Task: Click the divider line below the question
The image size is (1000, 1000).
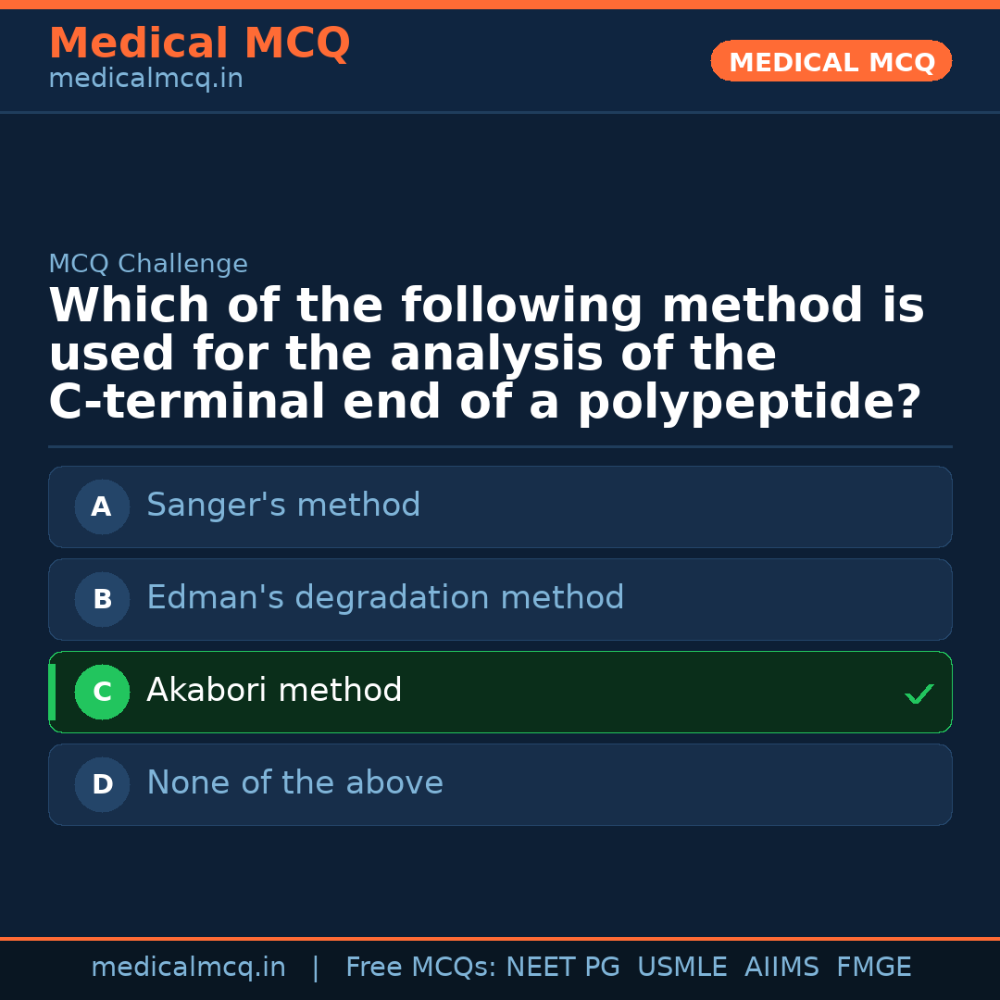Action: 500,447
